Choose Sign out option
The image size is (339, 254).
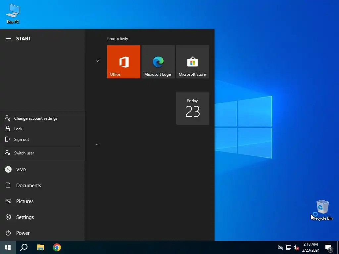coord(43,140)
